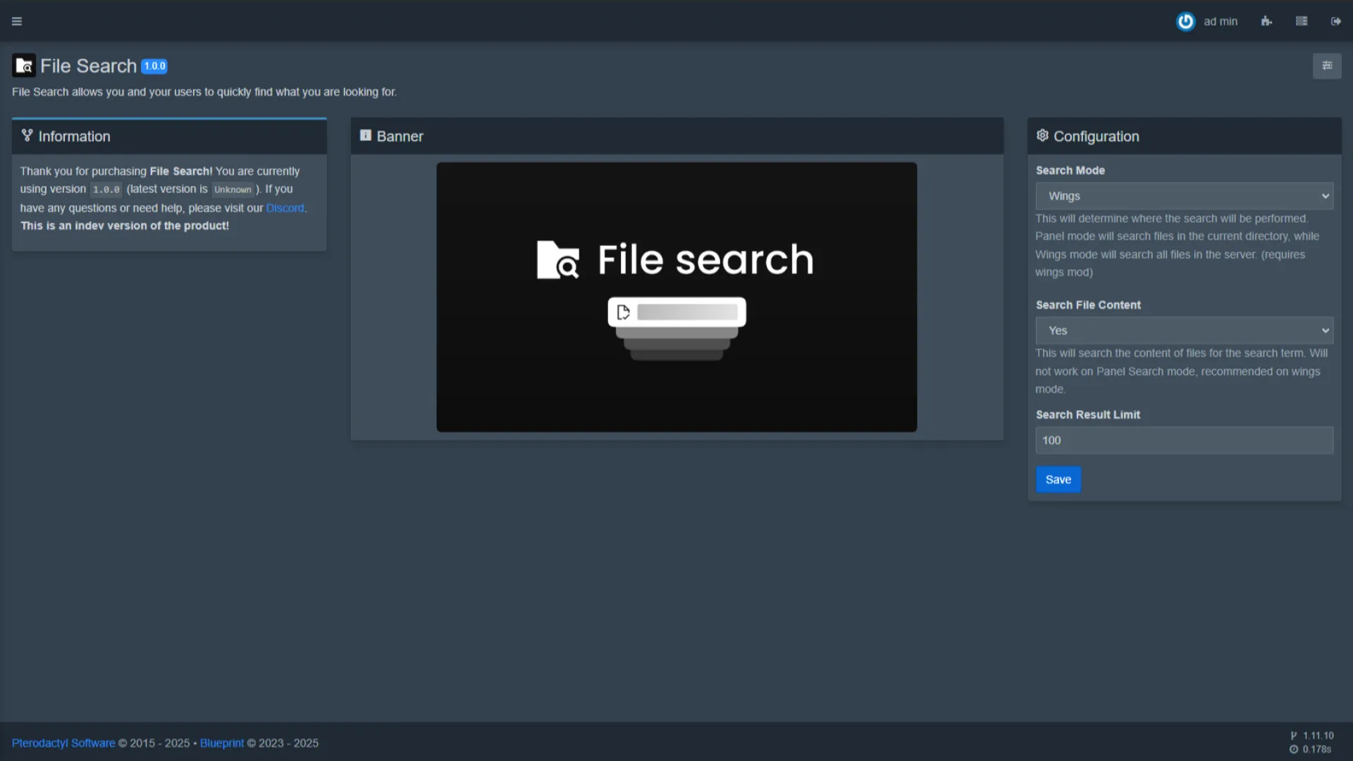1353x761 pixels.
Task: Click the logout arrow icon
Action: pyautogui.click(x=1335, y=21)
